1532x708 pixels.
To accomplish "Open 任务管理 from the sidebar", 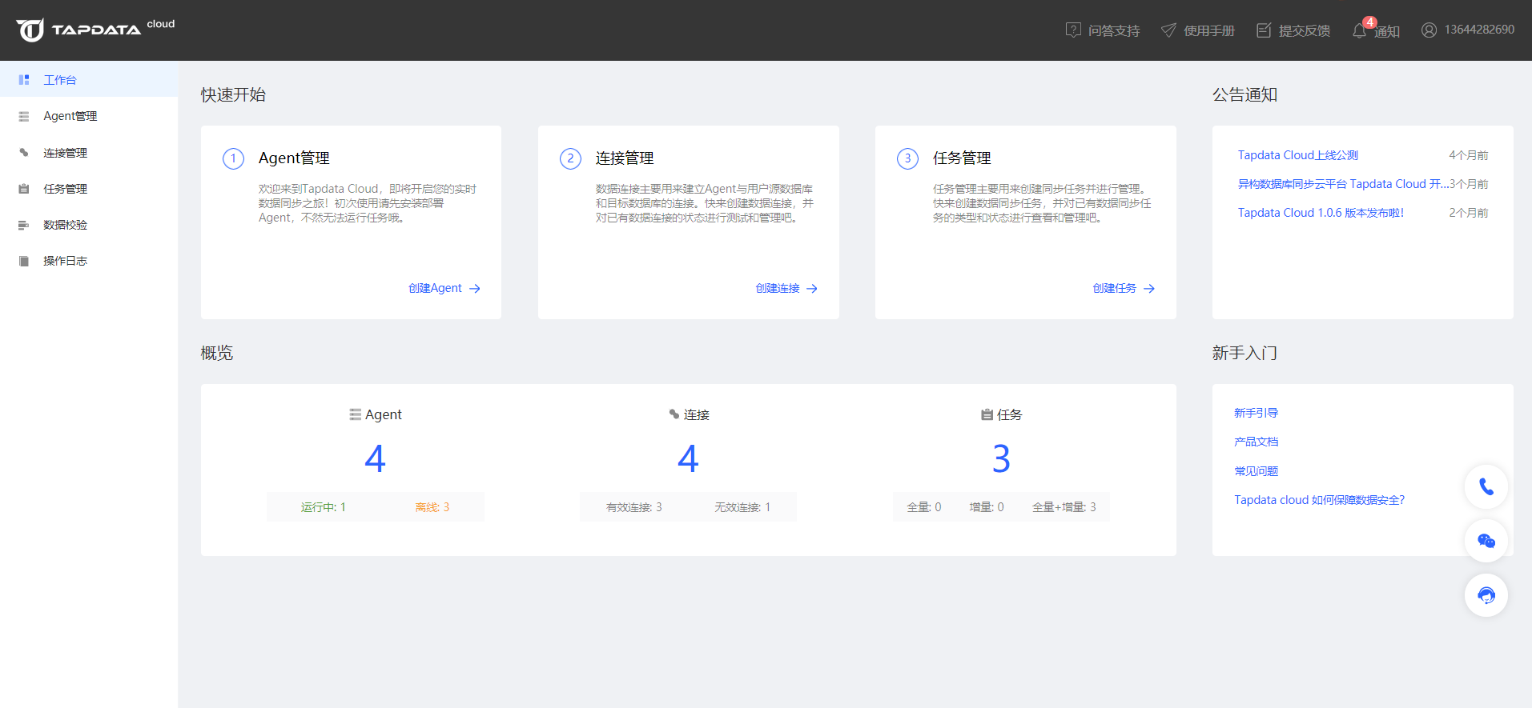I will pyautogui.click(x=89, y=189).
